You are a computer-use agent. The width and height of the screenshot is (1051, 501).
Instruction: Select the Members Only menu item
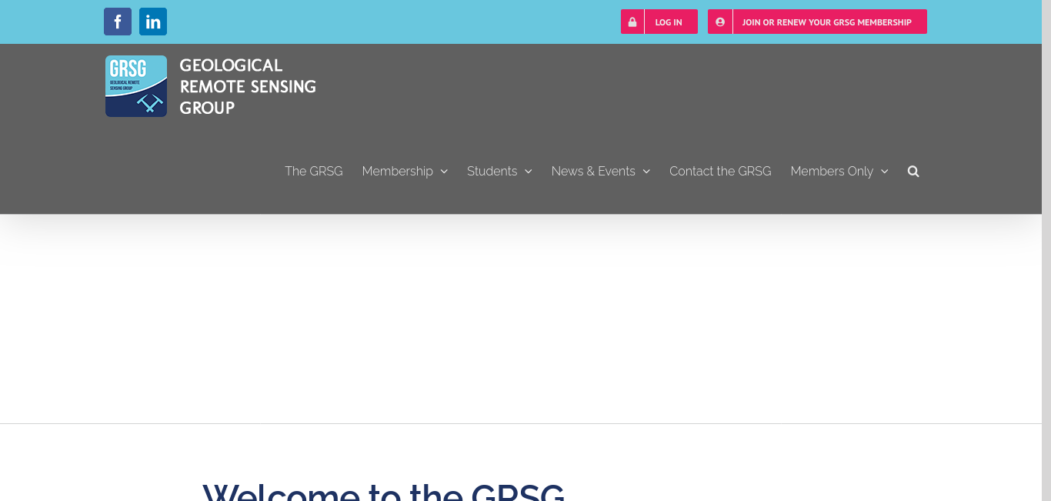pyautogui.click(x=832, y=171)
